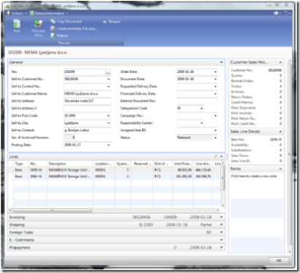The width and height of the screenshot is (300, 273).
Task: Open the Sell-to City dropdown
Action: [109, 123]
